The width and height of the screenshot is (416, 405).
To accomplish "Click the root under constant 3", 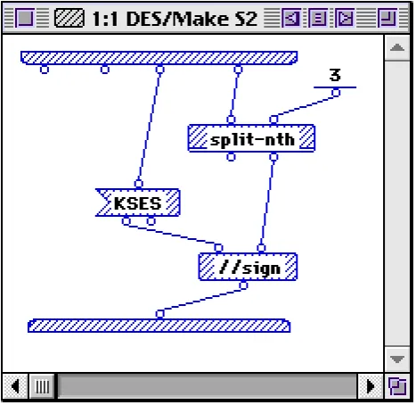I will click(x=336, y=93).
